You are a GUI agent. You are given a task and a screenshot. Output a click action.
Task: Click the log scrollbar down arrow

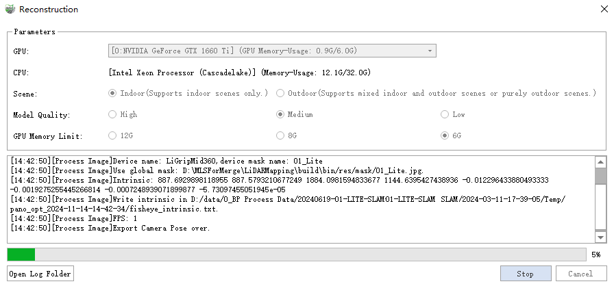(x=600, y=237)
